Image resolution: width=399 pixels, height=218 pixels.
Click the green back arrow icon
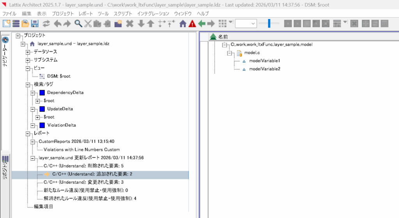[201, 23]
